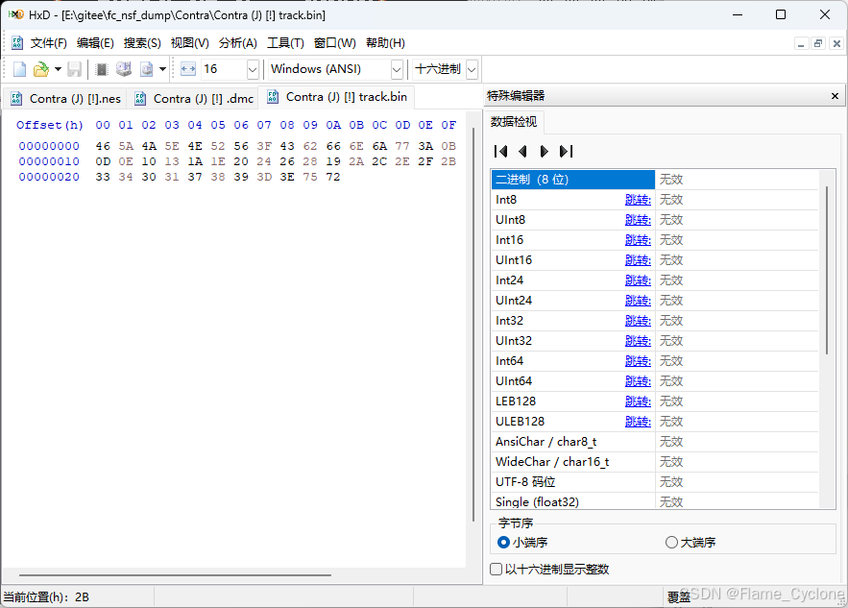Minimize the inner document window
The height and width of the screenshot is (608, 848).
coord(801,44)
